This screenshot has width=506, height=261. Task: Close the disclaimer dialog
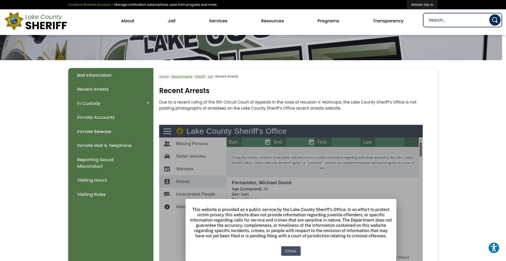(x=291, y=251)
